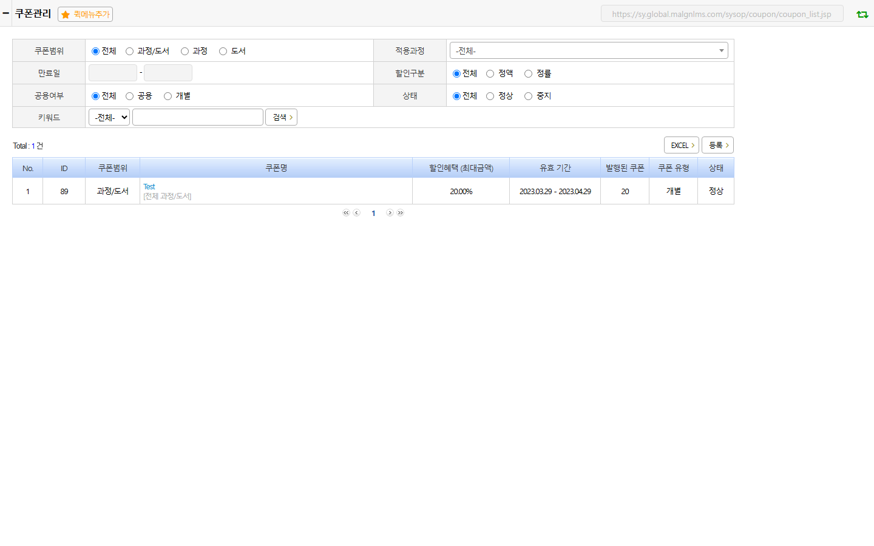Viewport: 874px width, 546px height.
Task: Select 전체 radio in 상태 row
Action: coord(456,96)
